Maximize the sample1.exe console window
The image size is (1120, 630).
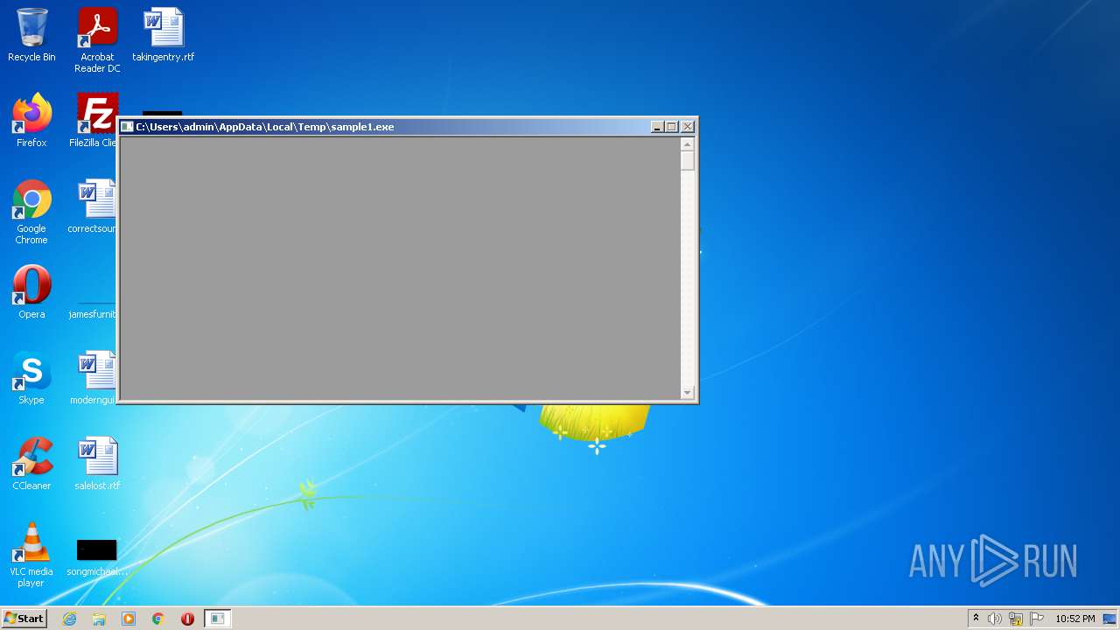pos(672,127)
